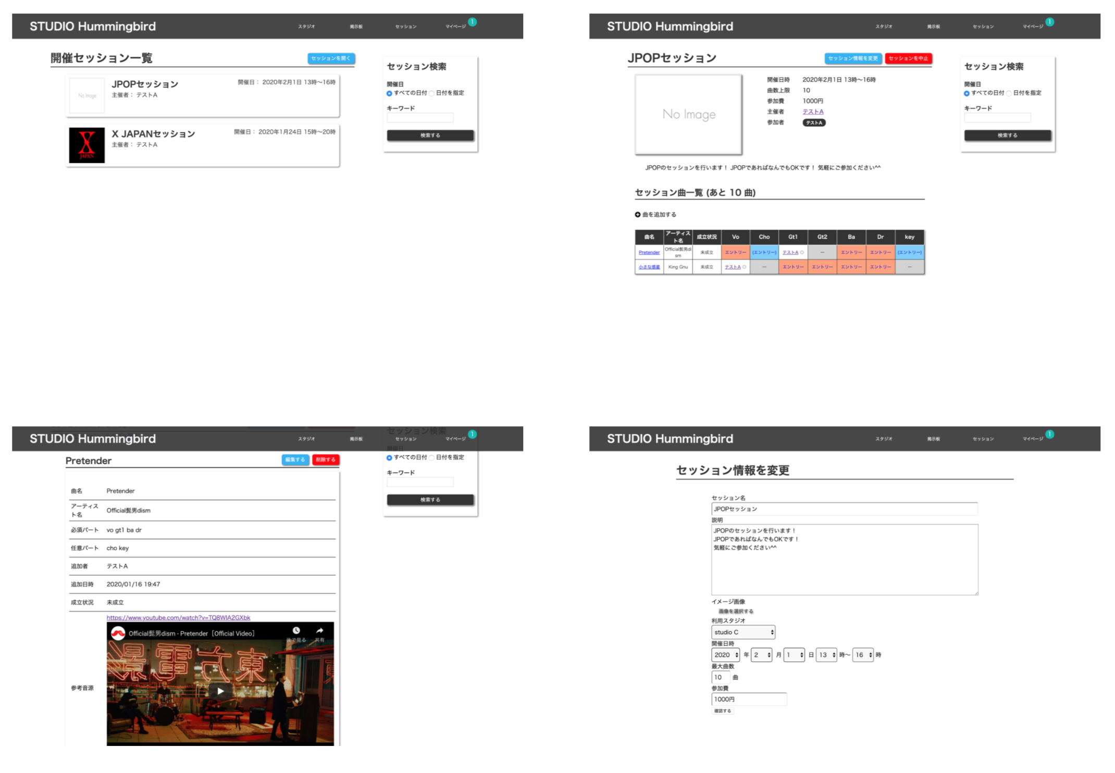Open the year dropdown under 開催日時
The height and width of the screenshot is (773, 1115).
point(726,655)
